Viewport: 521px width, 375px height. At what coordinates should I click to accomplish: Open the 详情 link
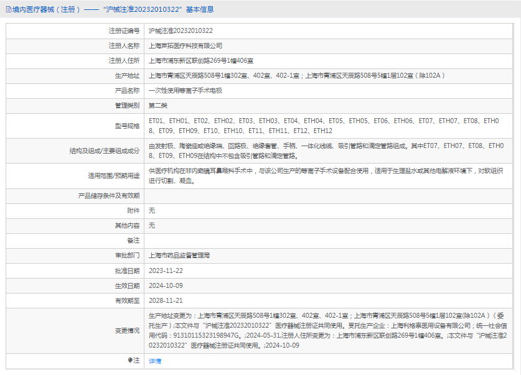click(x=155, y=361)
